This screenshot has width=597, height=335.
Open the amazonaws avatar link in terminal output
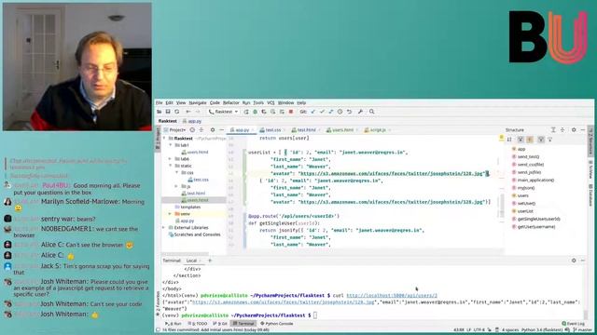[x=284, y=302]
